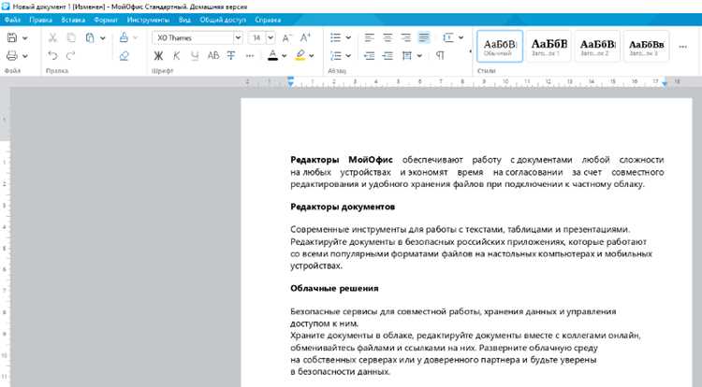Increase font size with A+ icon

point(305,38)
